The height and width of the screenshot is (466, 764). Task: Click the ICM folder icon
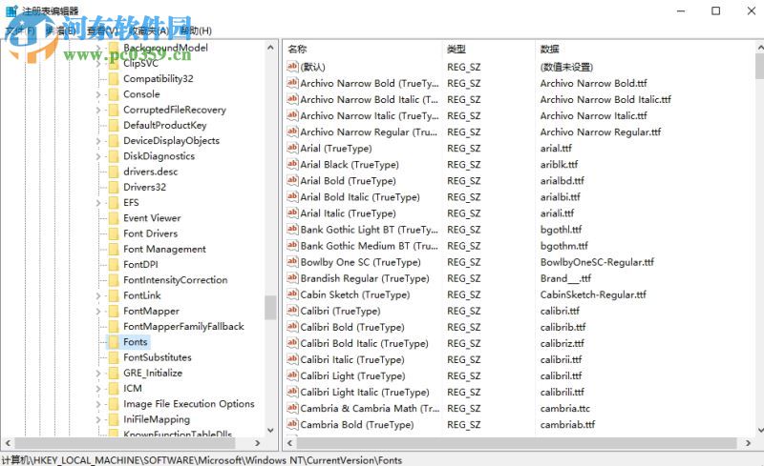pos(113,388)
